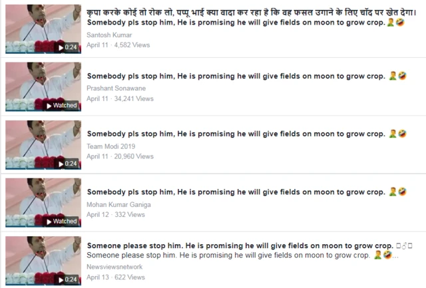Click the facepalm emoji in the second post
The width and height of the screenshot is (426, 288).
pos(393,76)
